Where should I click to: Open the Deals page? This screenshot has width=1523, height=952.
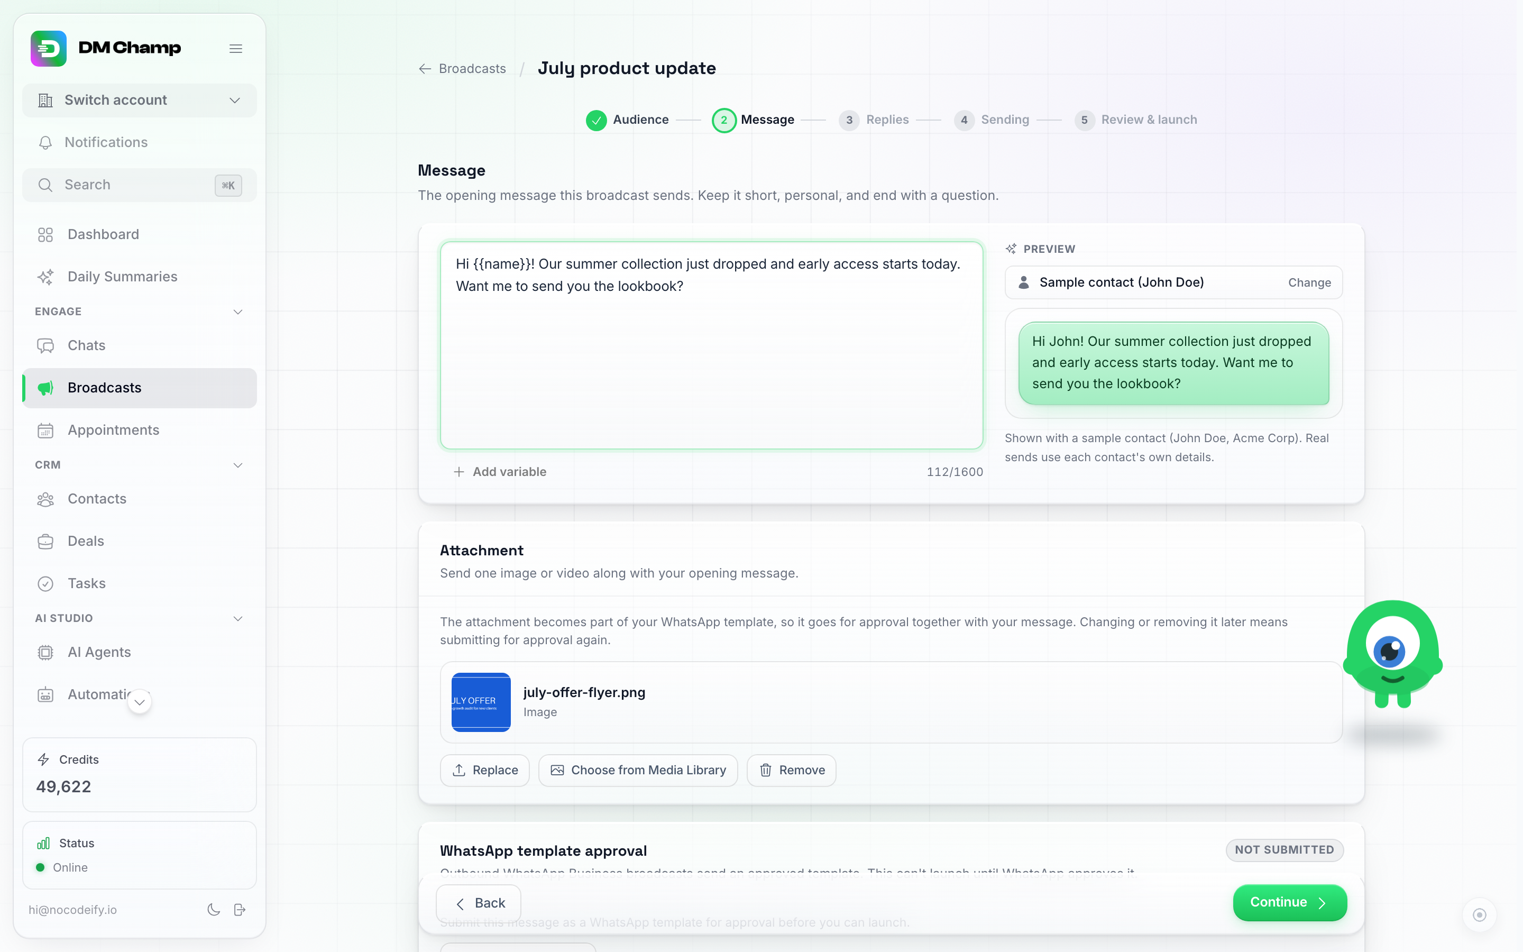pyautogui.click(x=139, y=541)
